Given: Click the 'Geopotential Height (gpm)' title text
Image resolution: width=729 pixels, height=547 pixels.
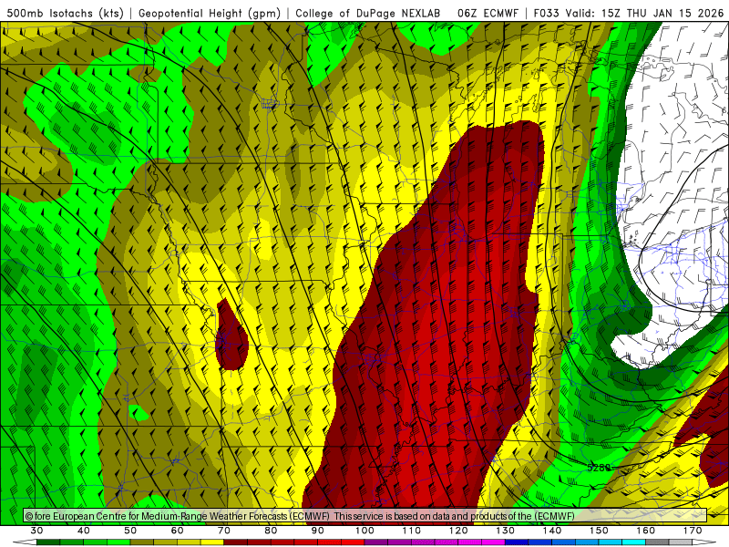Looking at the screenshot, I should pos(210,13).
